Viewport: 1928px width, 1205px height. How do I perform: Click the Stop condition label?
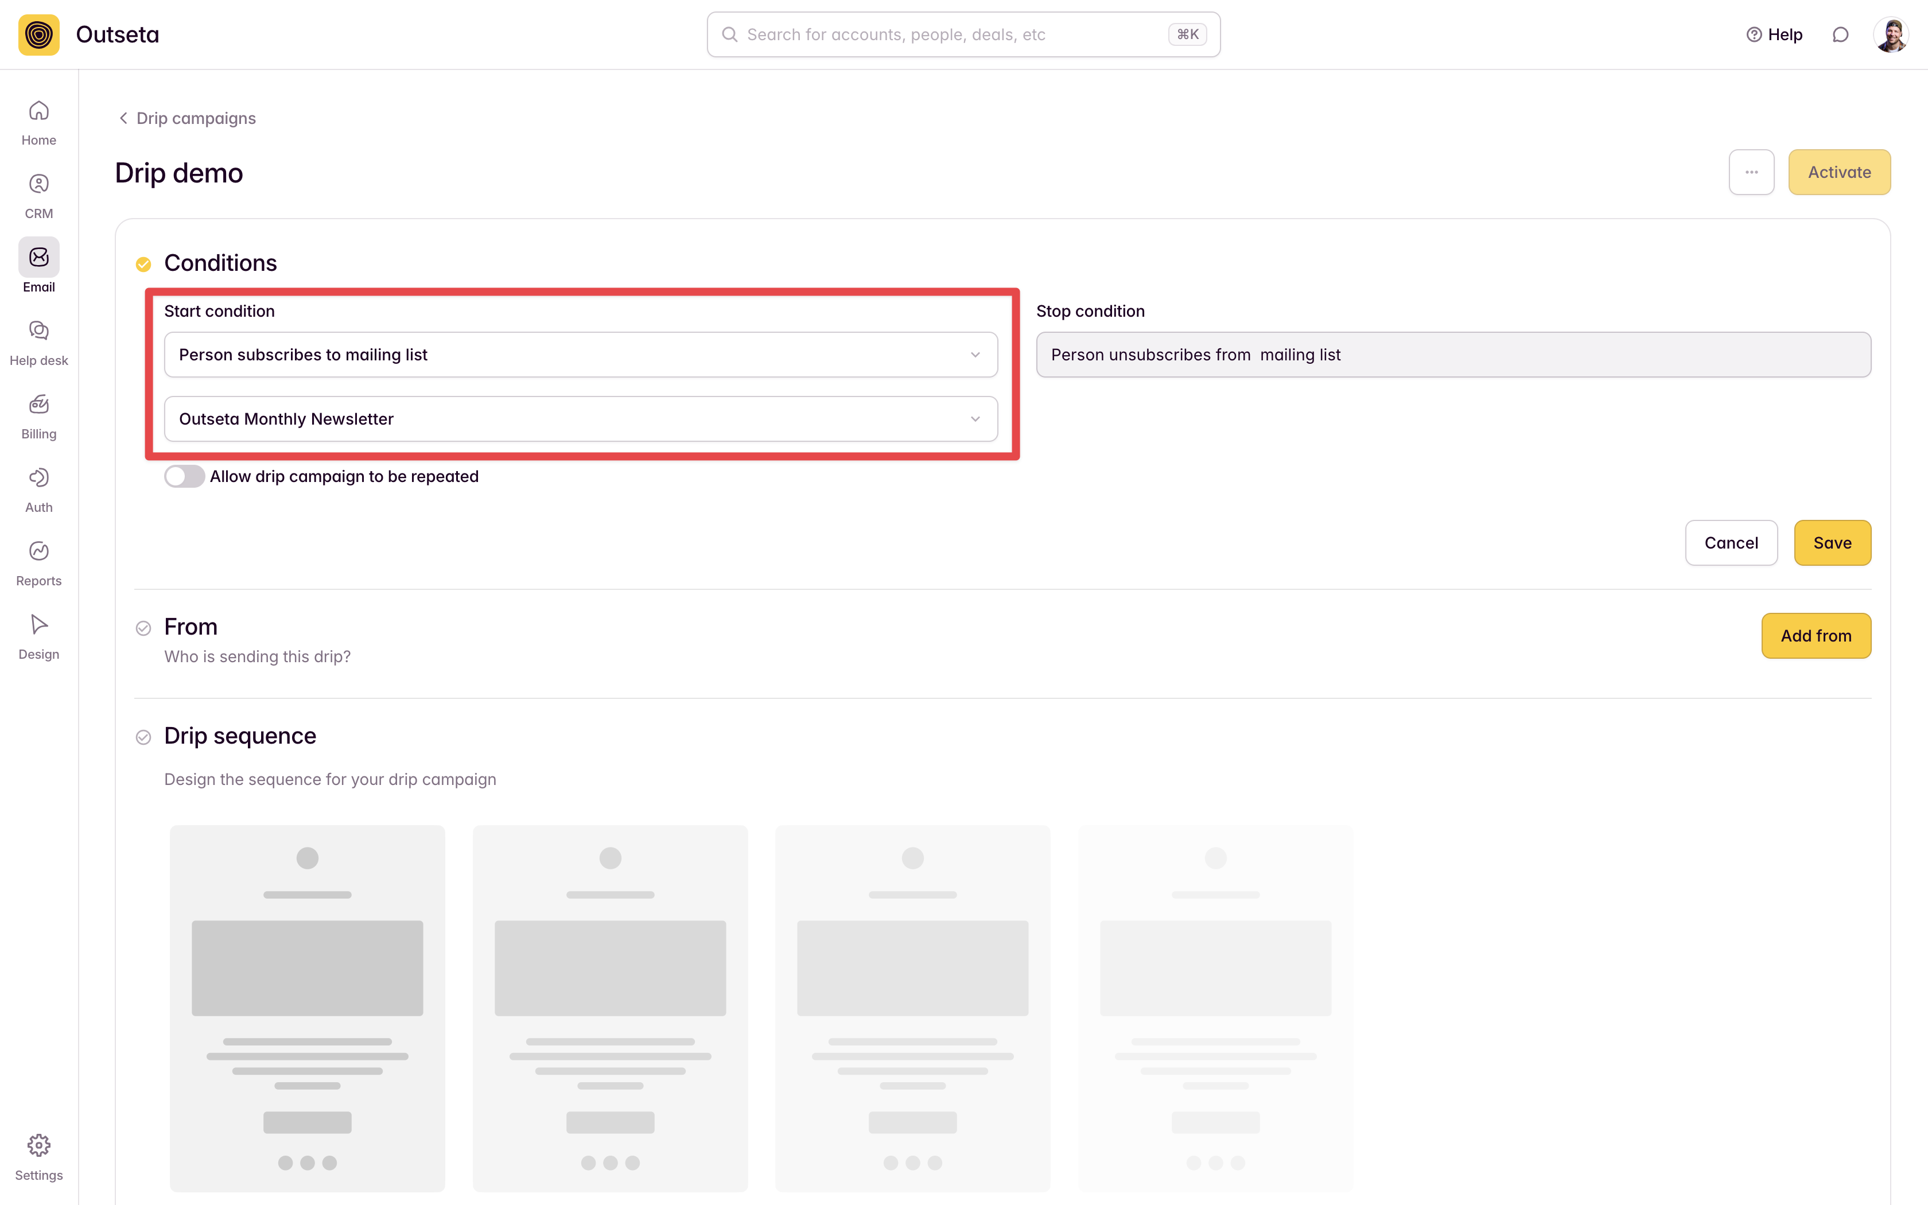click(1091, 311)
